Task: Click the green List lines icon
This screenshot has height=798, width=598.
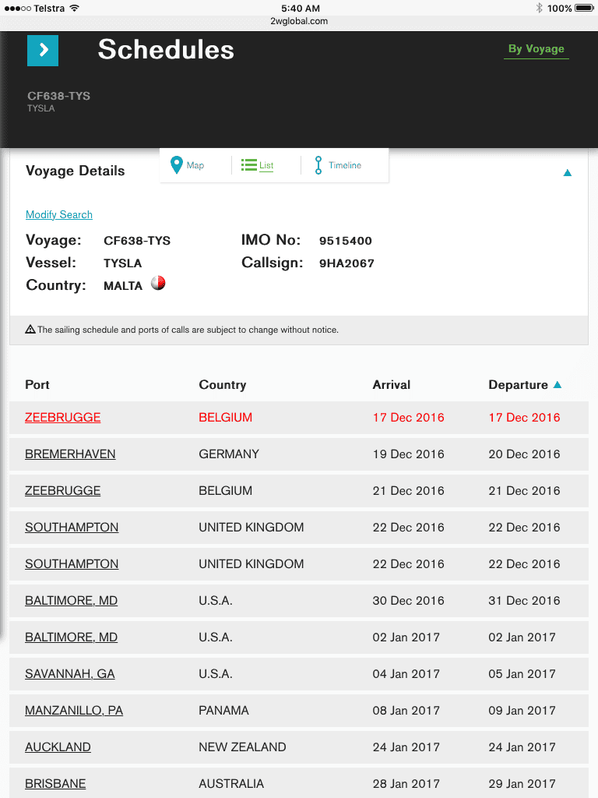Action: click(x=248, y=165)
